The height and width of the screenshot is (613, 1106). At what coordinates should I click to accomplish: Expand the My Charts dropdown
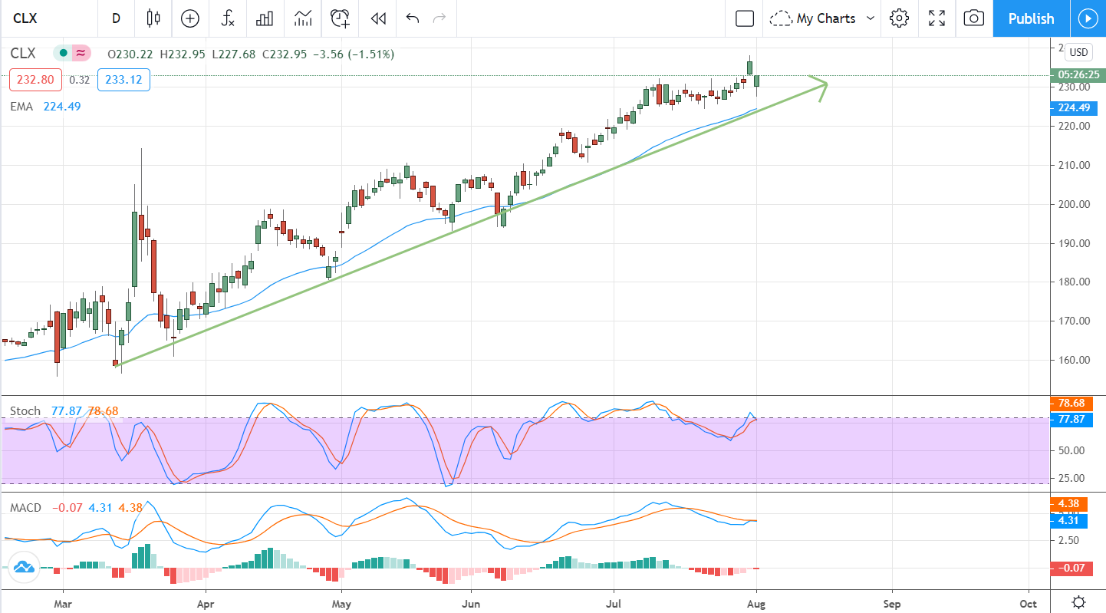tap(825, 18)
